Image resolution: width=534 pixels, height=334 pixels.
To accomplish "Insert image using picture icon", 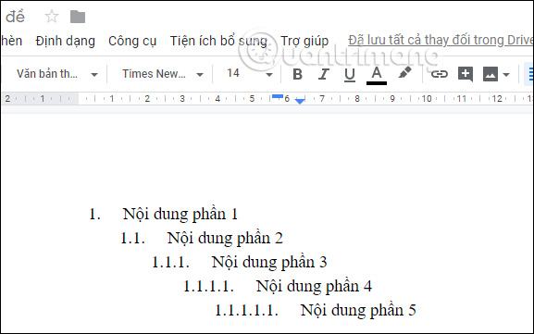I will [x=491, y=74].
